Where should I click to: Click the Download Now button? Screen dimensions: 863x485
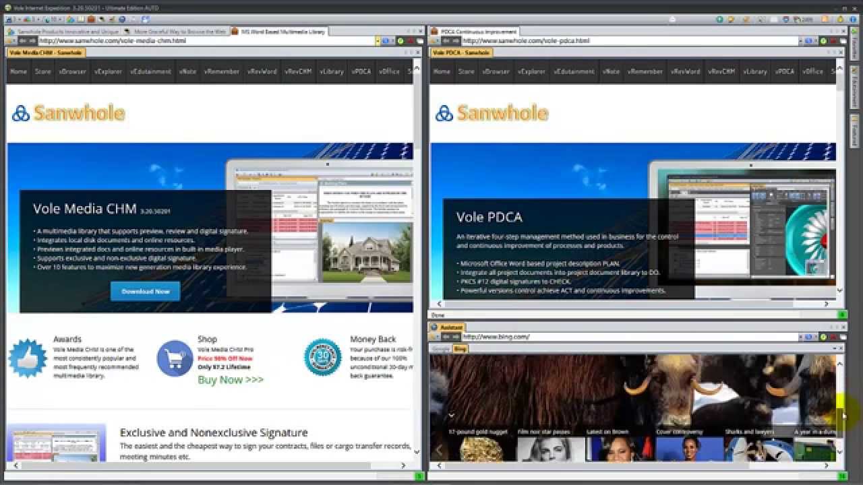click(x=145, y=291)
